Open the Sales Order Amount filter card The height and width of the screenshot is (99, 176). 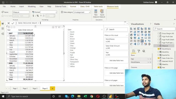point(116,47)
